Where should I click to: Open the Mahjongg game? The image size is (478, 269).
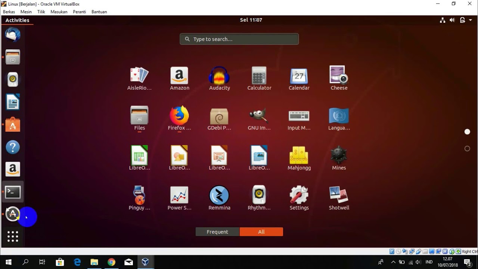tap(299, 159)
